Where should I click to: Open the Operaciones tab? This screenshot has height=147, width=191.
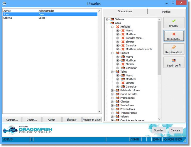pyautogui.click(x=125, y=11)
